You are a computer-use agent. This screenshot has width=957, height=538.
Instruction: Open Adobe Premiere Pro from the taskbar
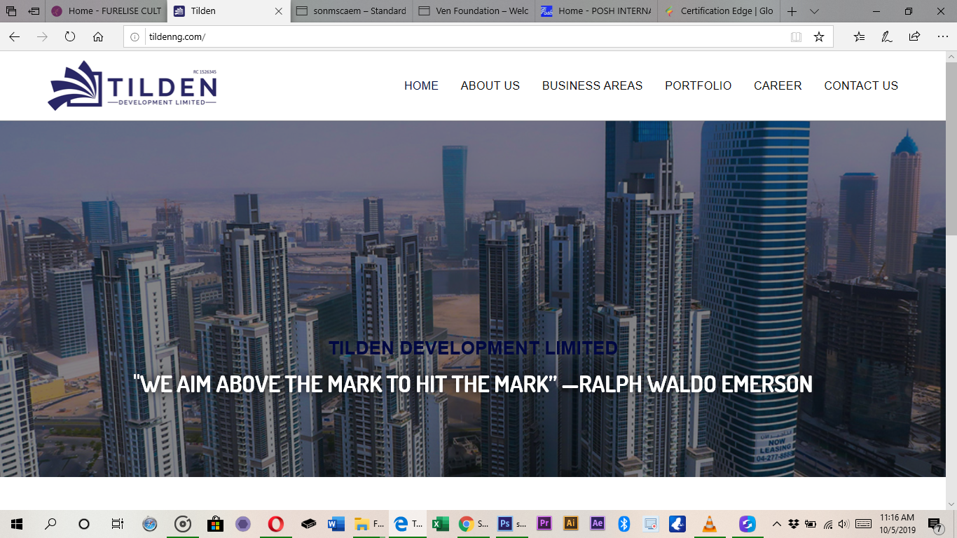tap(544, 524)
